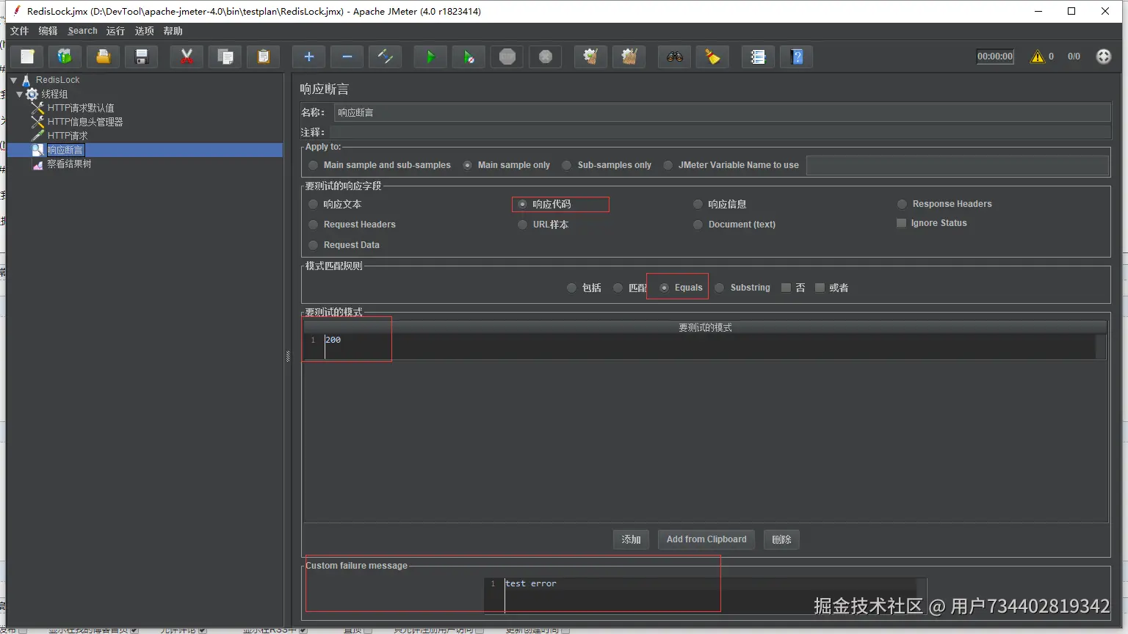Select Request Headers radio button
1128x634 pixels.
pos(314,225)
